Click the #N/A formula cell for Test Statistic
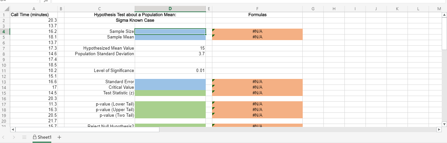This screenshot has width=447, height=143. (x=257, y=93)
